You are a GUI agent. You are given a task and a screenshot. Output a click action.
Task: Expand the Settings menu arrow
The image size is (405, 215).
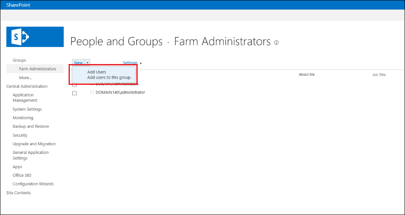[141, 63]
